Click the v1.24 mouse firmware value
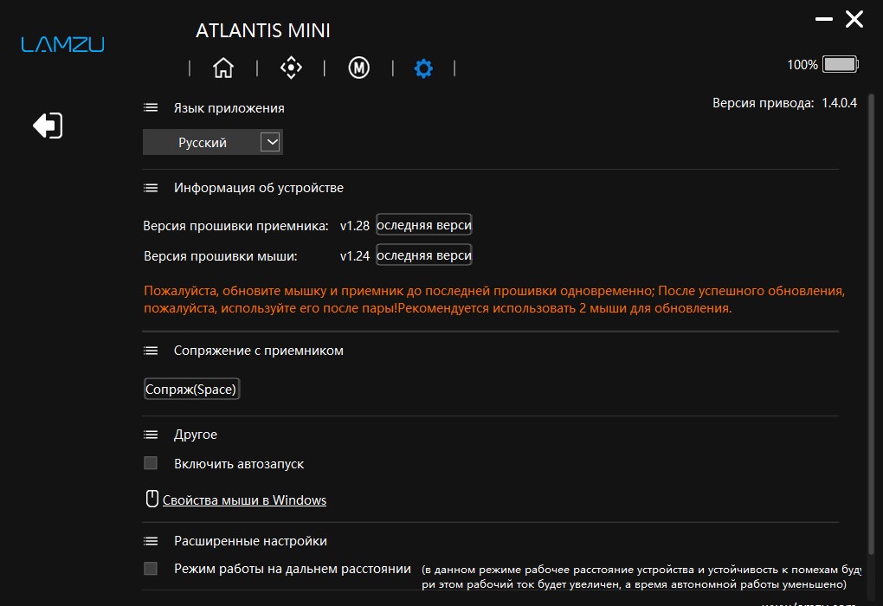Viewport: 883px width, 606px height. pos(355,256)
